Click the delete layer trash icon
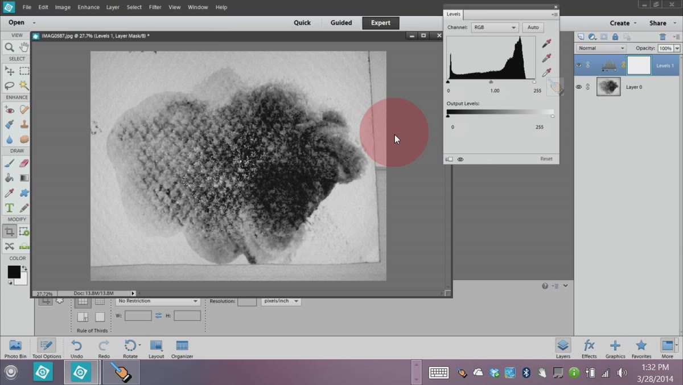This screenshot has height=385, width=683. tap(663, 36)
